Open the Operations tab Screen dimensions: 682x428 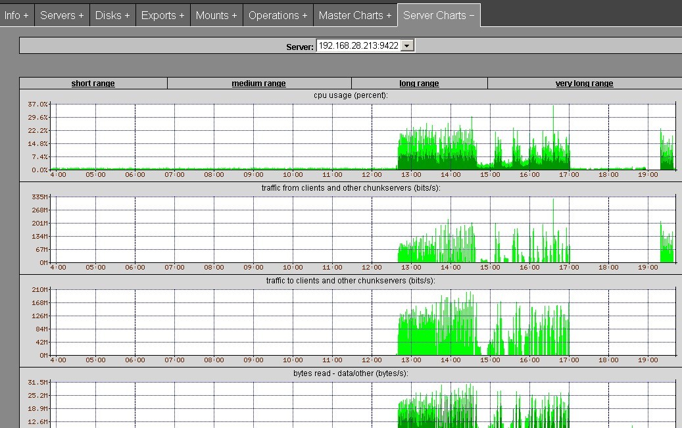pyautogui.click(x=278, y=15)
